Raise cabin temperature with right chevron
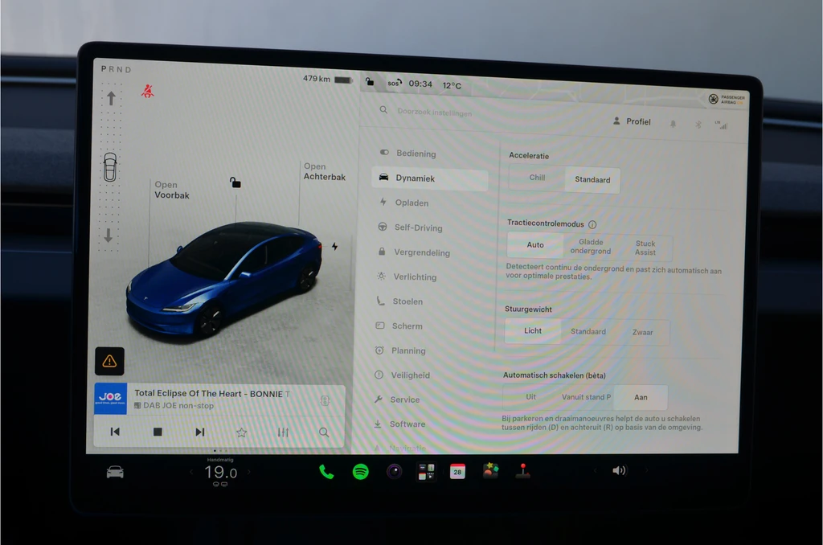 (249, 473)
